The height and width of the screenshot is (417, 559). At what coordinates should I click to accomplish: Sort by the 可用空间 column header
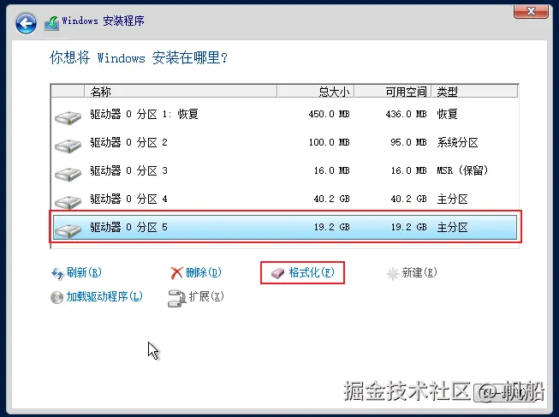click(393, 92)
